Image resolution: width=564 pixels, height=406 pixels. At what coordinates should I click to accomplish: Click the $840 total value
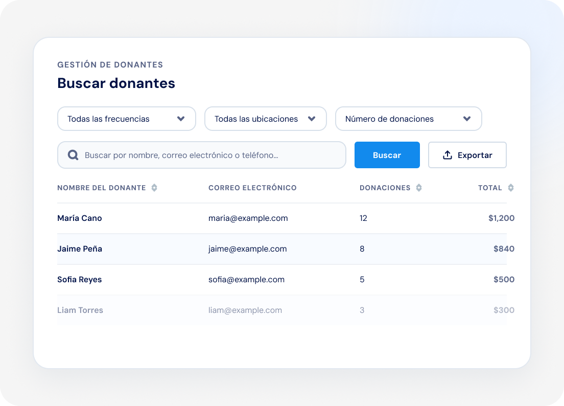(x=504, y=249)
